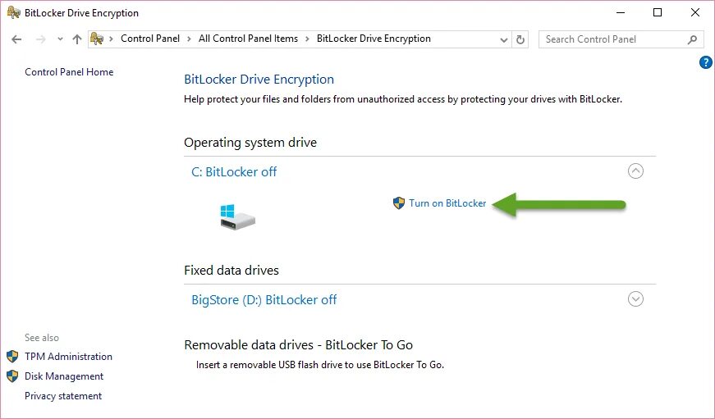Screen dimensions: 715x419
Task: Click the magnifier icon in the search box
Action: point(693,39)
